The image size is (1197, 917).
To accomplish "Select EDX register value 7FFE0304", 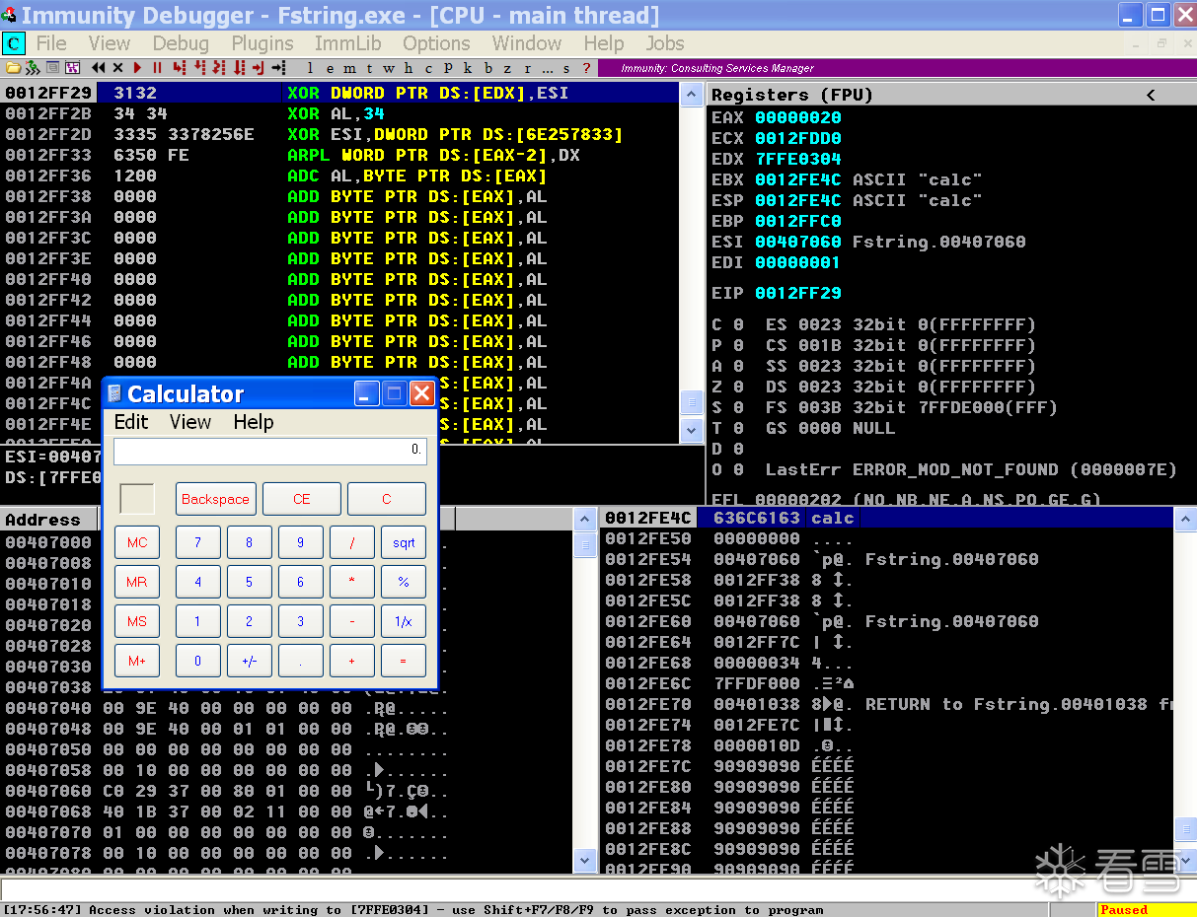I will 797,159.
